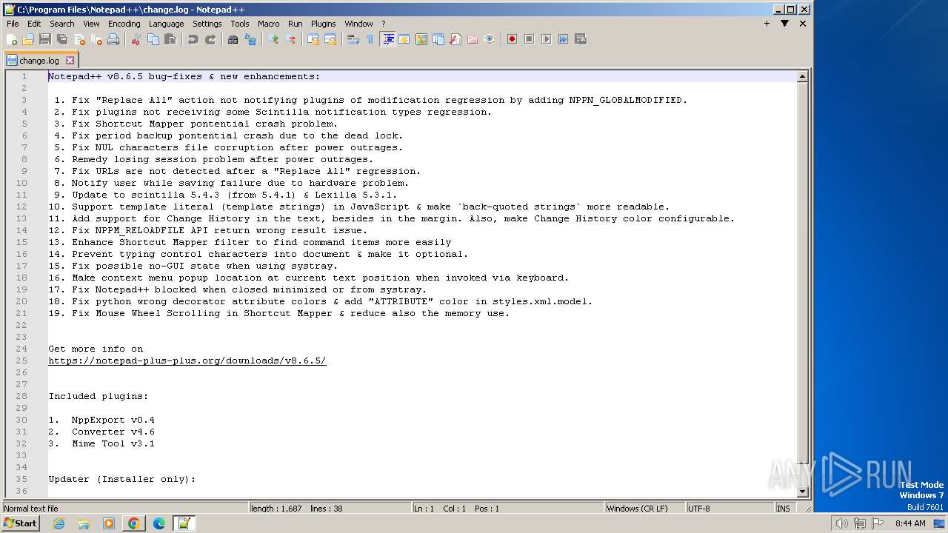Screen dimensions: 948x533
Task: Open the Search menu
Action: [61, 24]
